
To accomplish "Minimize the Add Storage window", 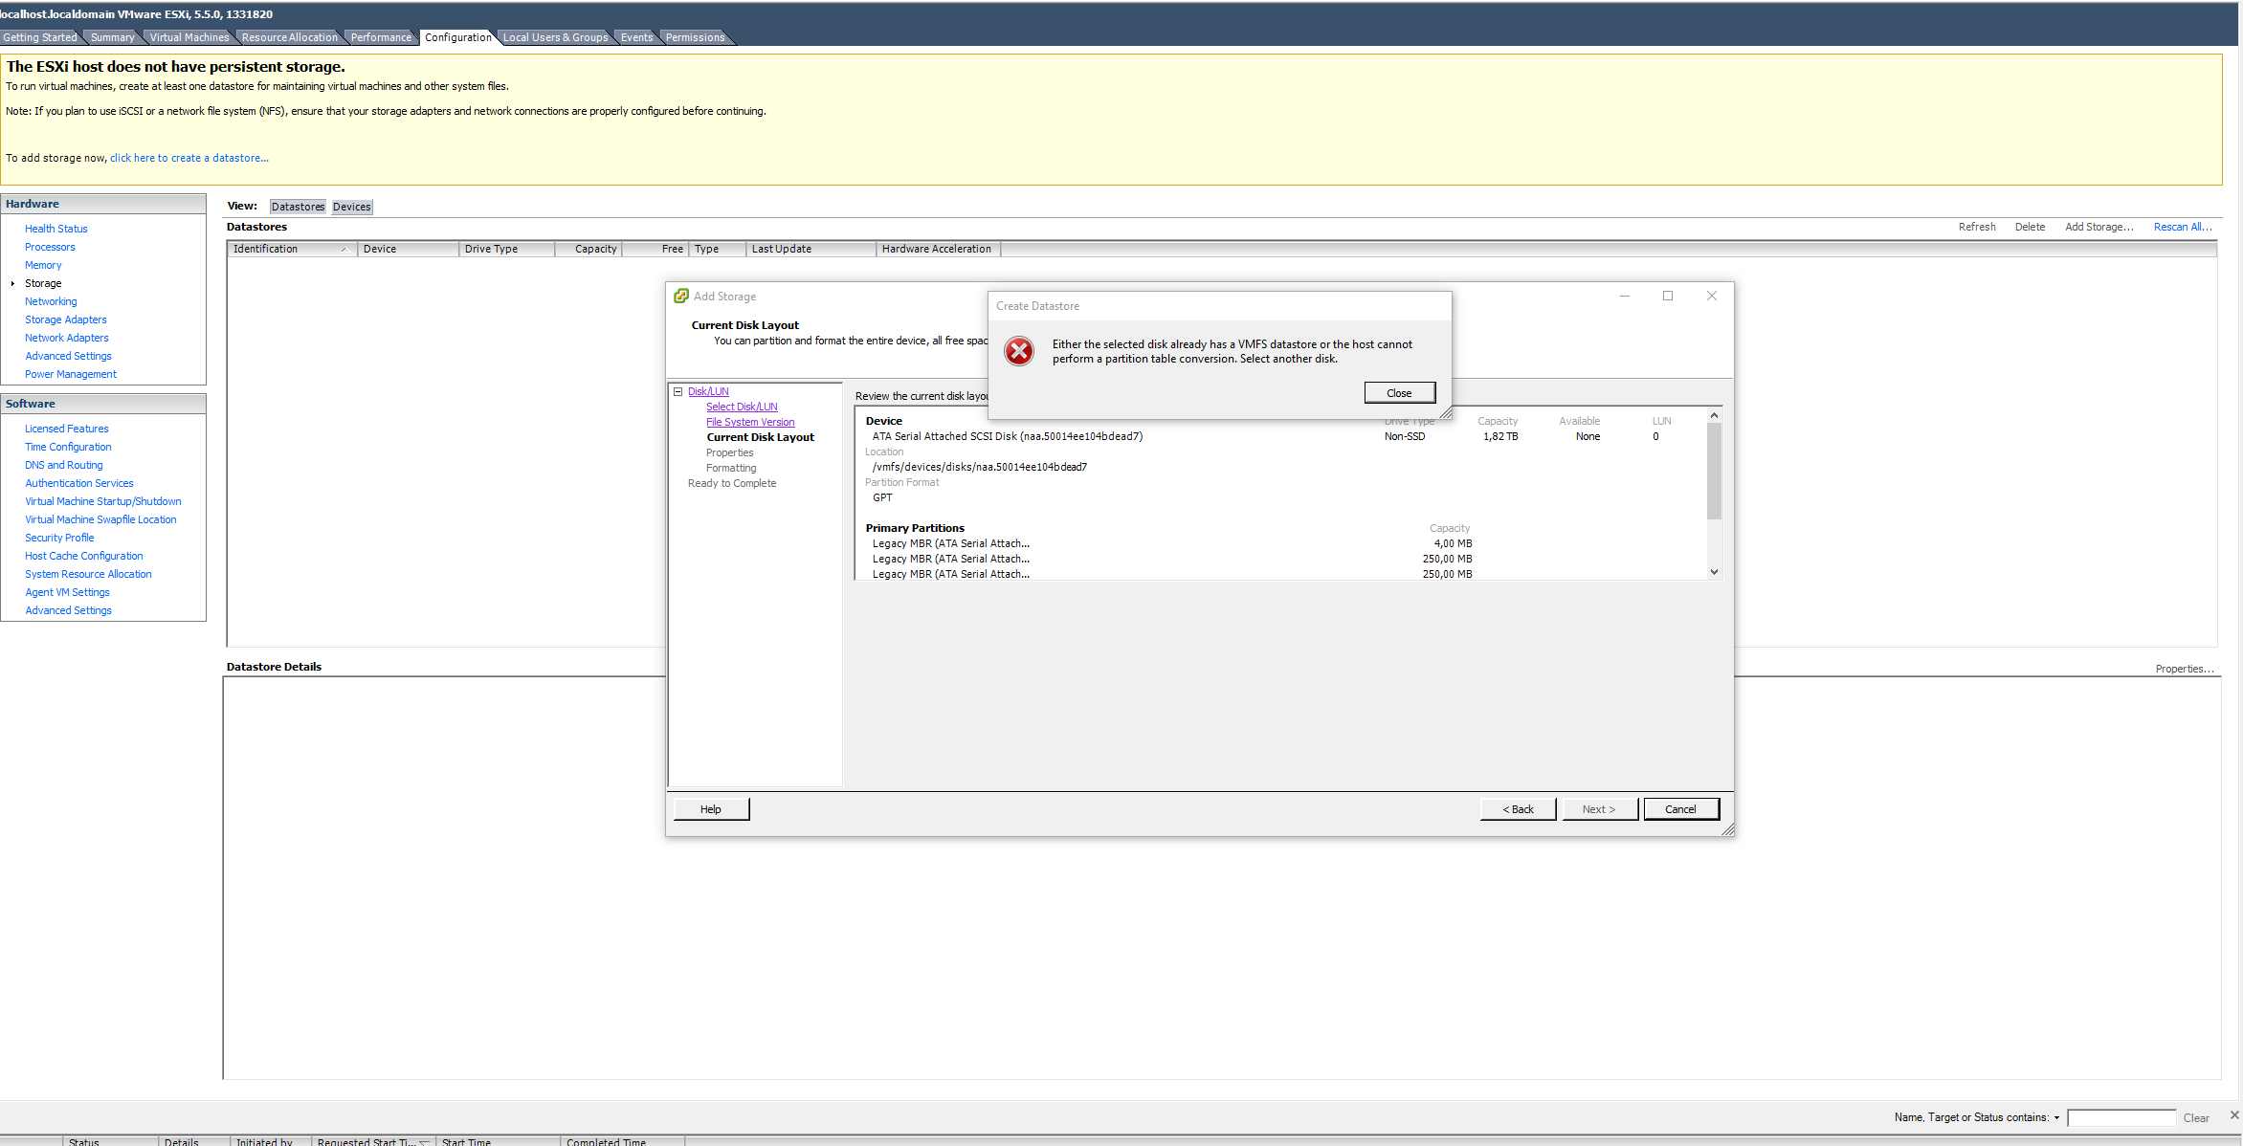I will pos(1624,297).
